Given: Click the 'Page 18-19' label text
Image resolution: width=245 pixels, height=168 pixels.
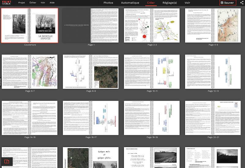Looking at the screenshot, I should tap(152, 137).
